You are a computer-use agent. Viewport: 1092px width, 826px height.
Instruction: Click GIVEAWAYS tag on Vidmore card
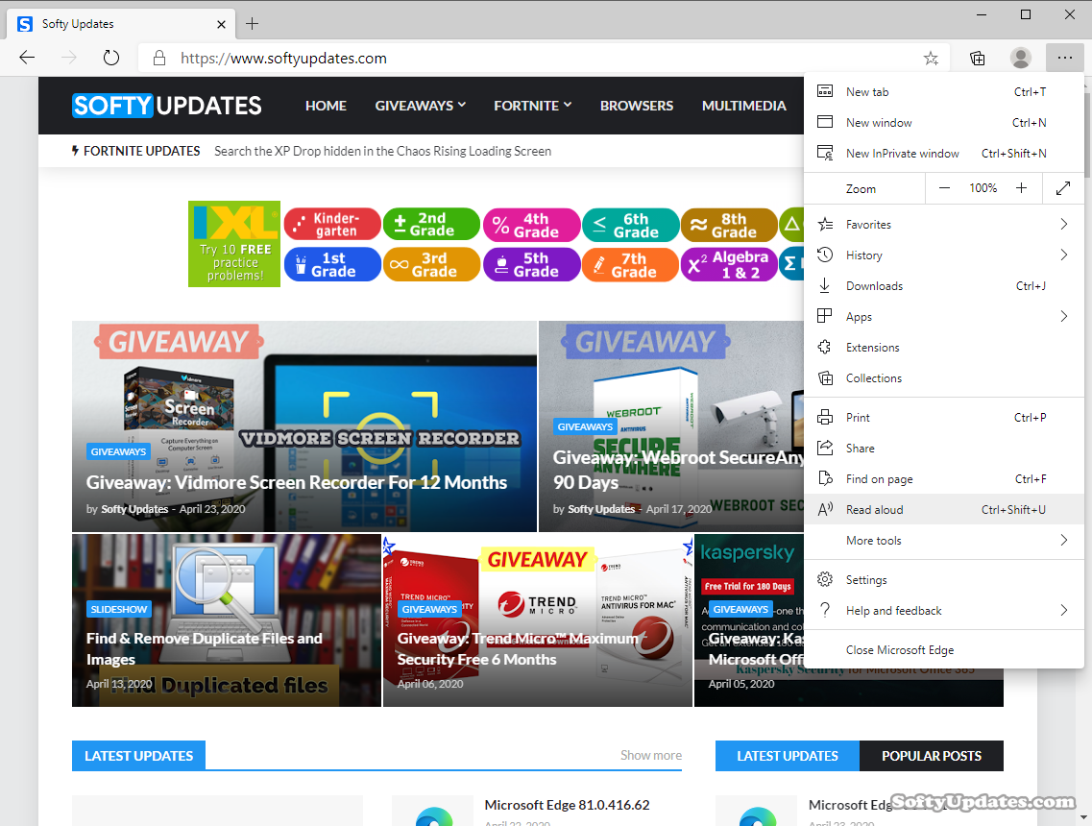(x=118, y=451)
